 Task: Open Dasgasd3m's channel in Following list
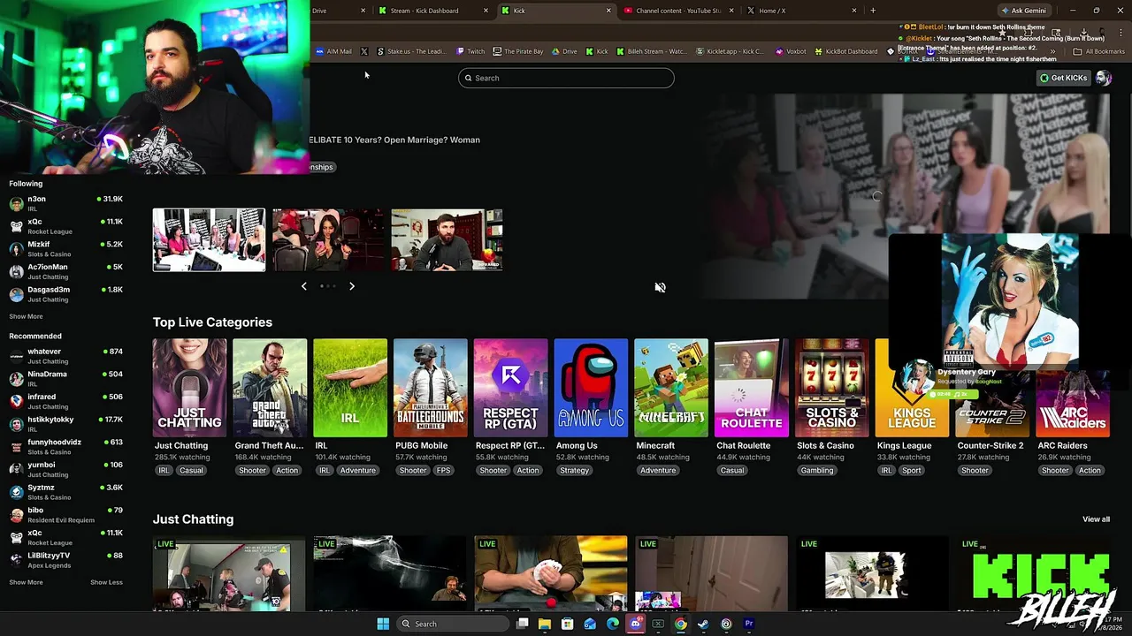66,294
